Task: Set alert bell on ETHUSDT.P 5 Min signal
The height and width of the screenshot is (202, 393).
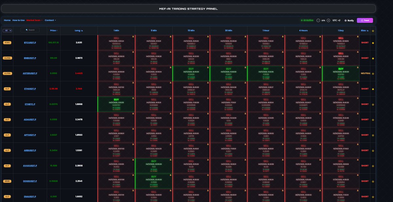Action: (171, 83)
